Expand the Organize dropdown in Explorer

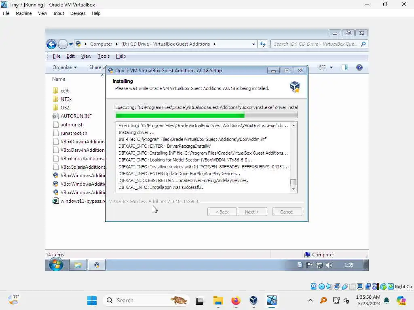tap(65, 67)
